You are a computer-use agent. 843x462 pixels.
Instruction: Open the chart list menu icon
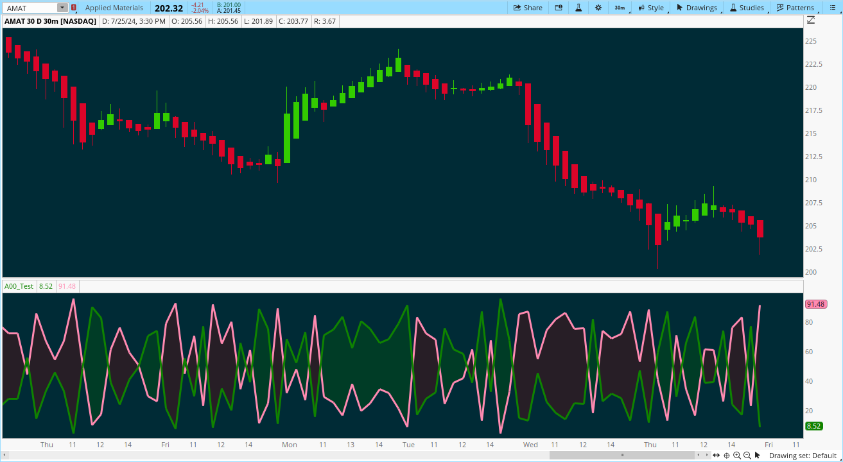point(831,8)
